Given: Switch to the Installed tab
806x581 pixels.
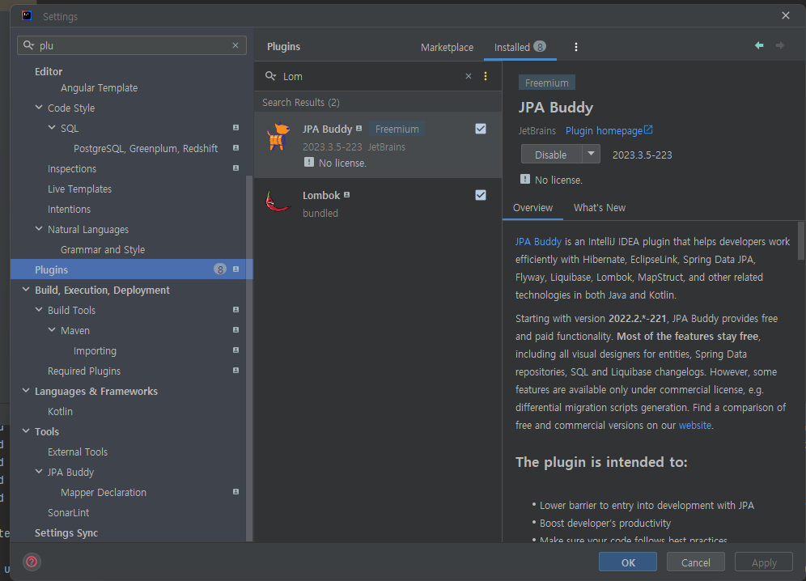Looking at the screenshot, I should tap(520, 47).
